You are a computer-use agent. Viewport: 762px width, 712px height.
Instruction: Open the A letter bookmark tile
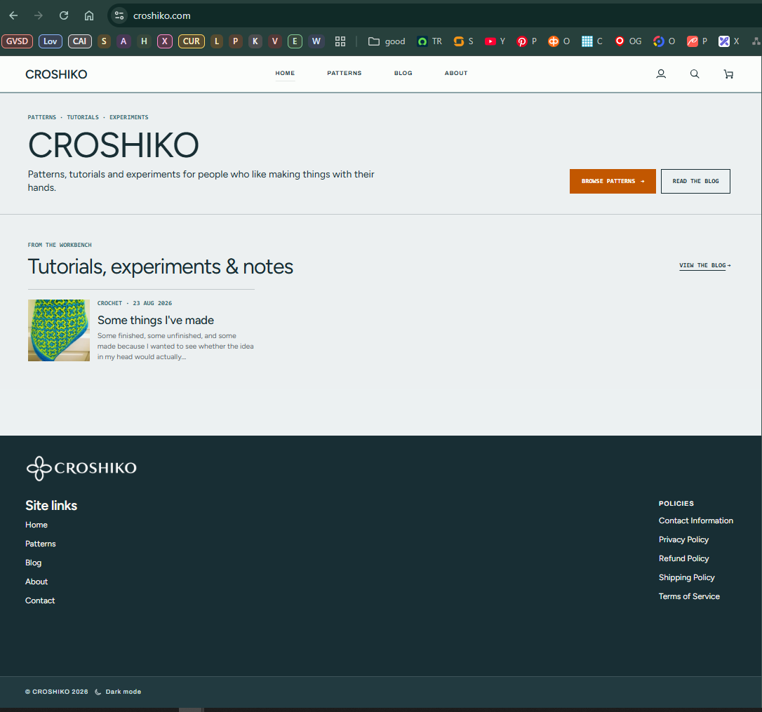[x=123, y=41]
